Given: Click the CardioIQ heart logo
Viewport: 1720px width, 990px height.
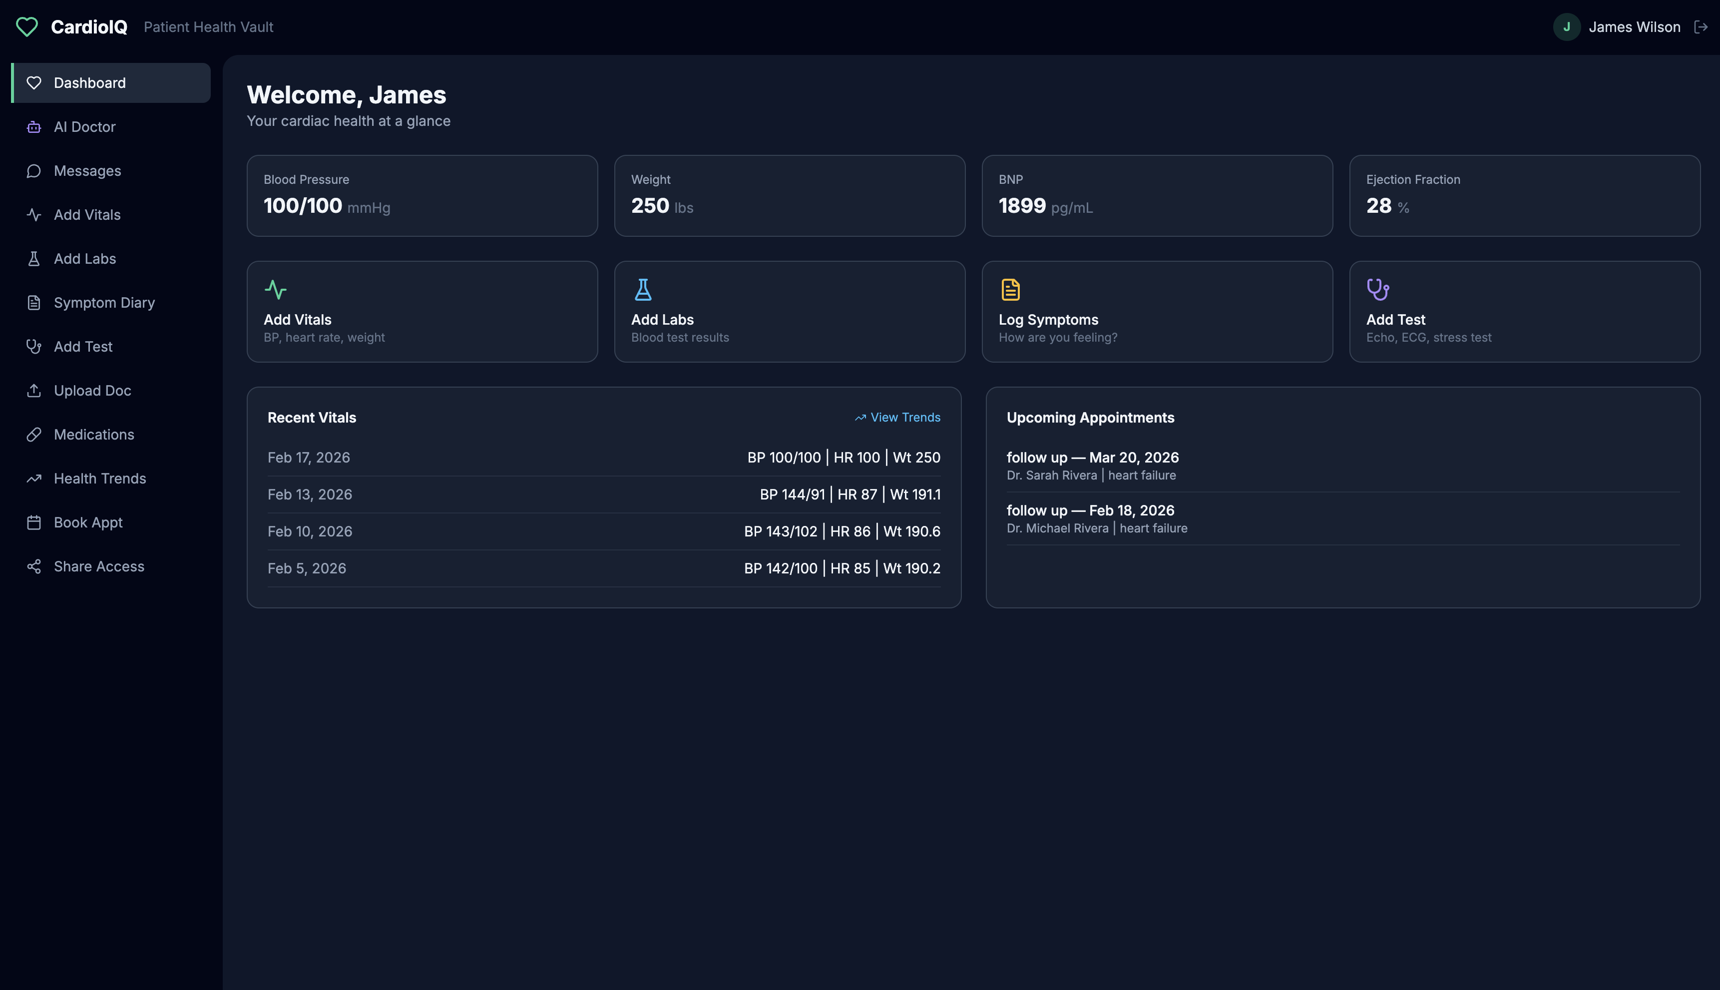Looking at the screenshot, I should (27, 27).
